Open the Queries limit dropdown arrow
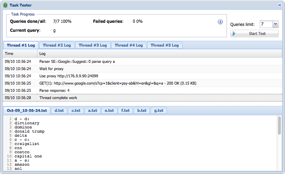This screenshot has width=285, height=174. point(275,24)
